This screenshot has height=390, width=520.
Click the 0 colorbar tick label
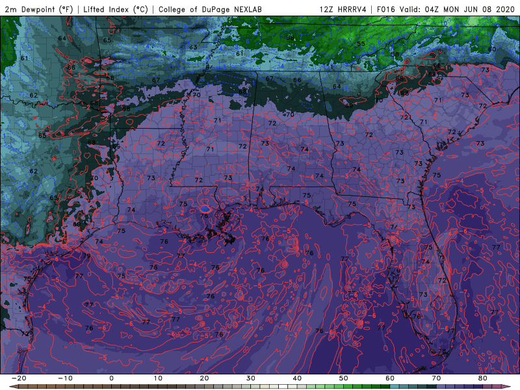tap(111, 378)
